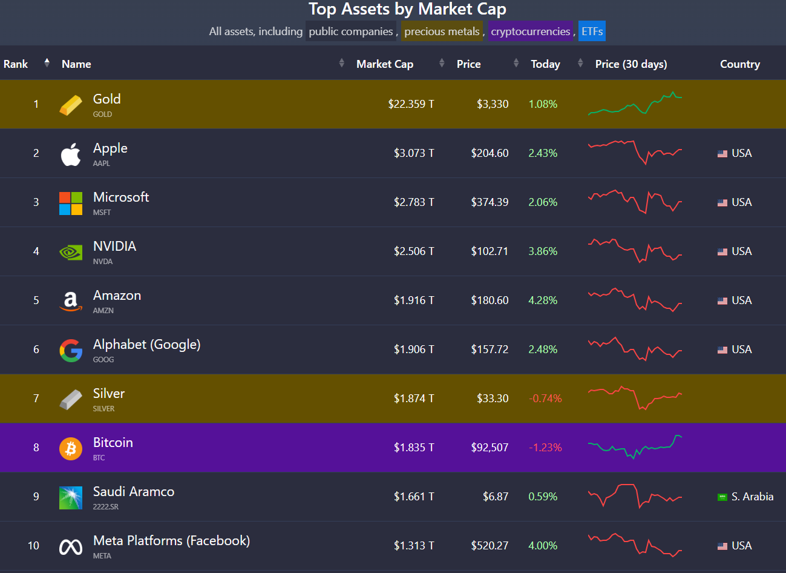Sort by Name using its sort arrows
Viewport: 786px width, 573px height.
(342, 63)
